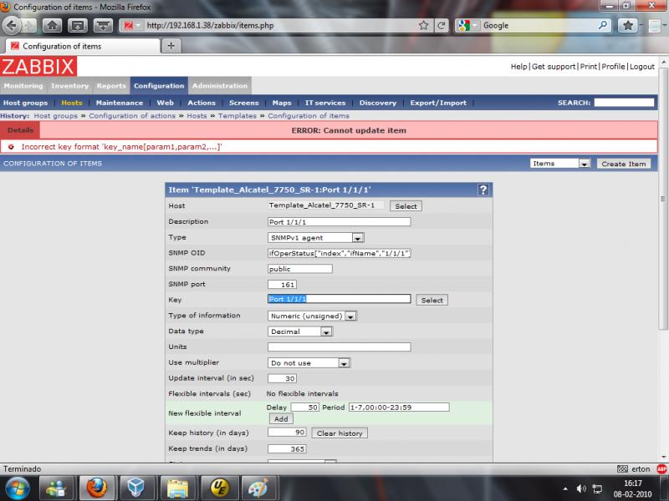The width and height of the screenshot is (669, 501).
Task: Bookmark this page with the star icon
Action: 422,25
